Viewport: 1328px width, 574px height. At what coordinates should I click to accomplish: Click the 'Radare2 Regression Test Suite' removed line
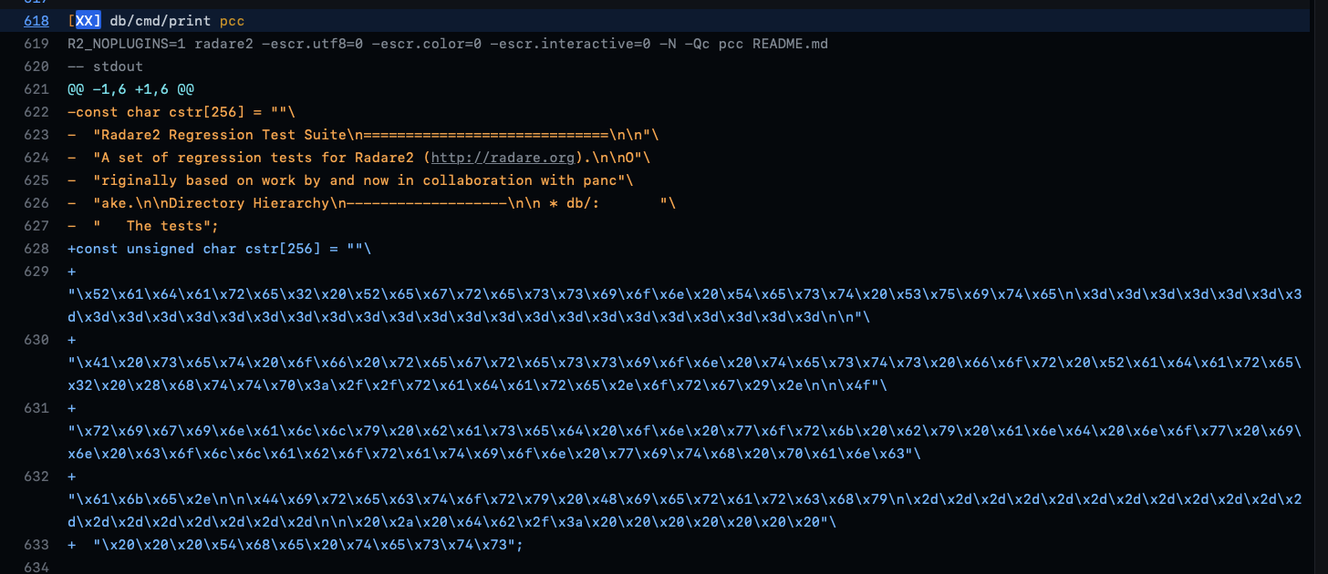click(363, 135)
